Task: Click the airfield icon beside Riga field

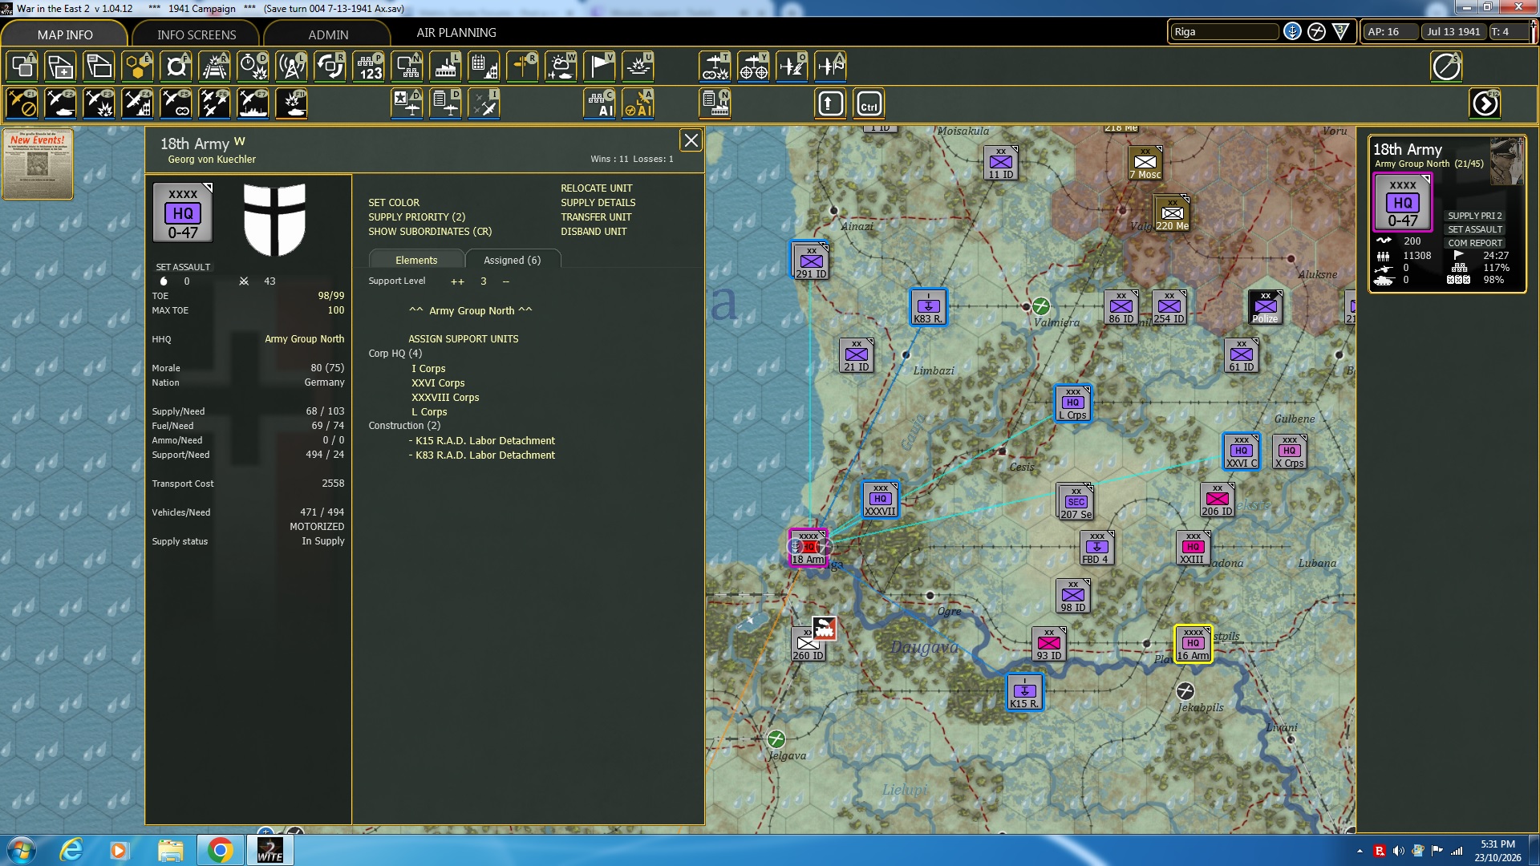Action: coord(1316,31)
